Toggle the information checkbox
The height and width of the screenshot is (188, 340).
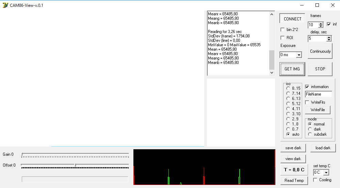click(x=307, y=87)
